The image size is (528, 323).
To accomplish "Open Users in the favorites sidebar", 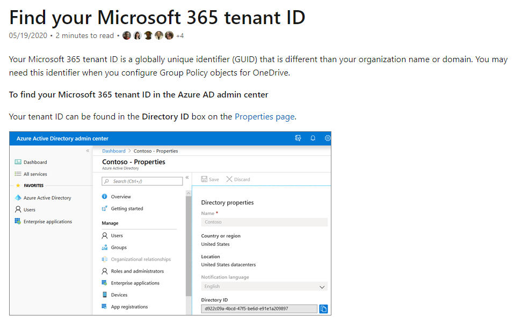I will tap(30, 210).
